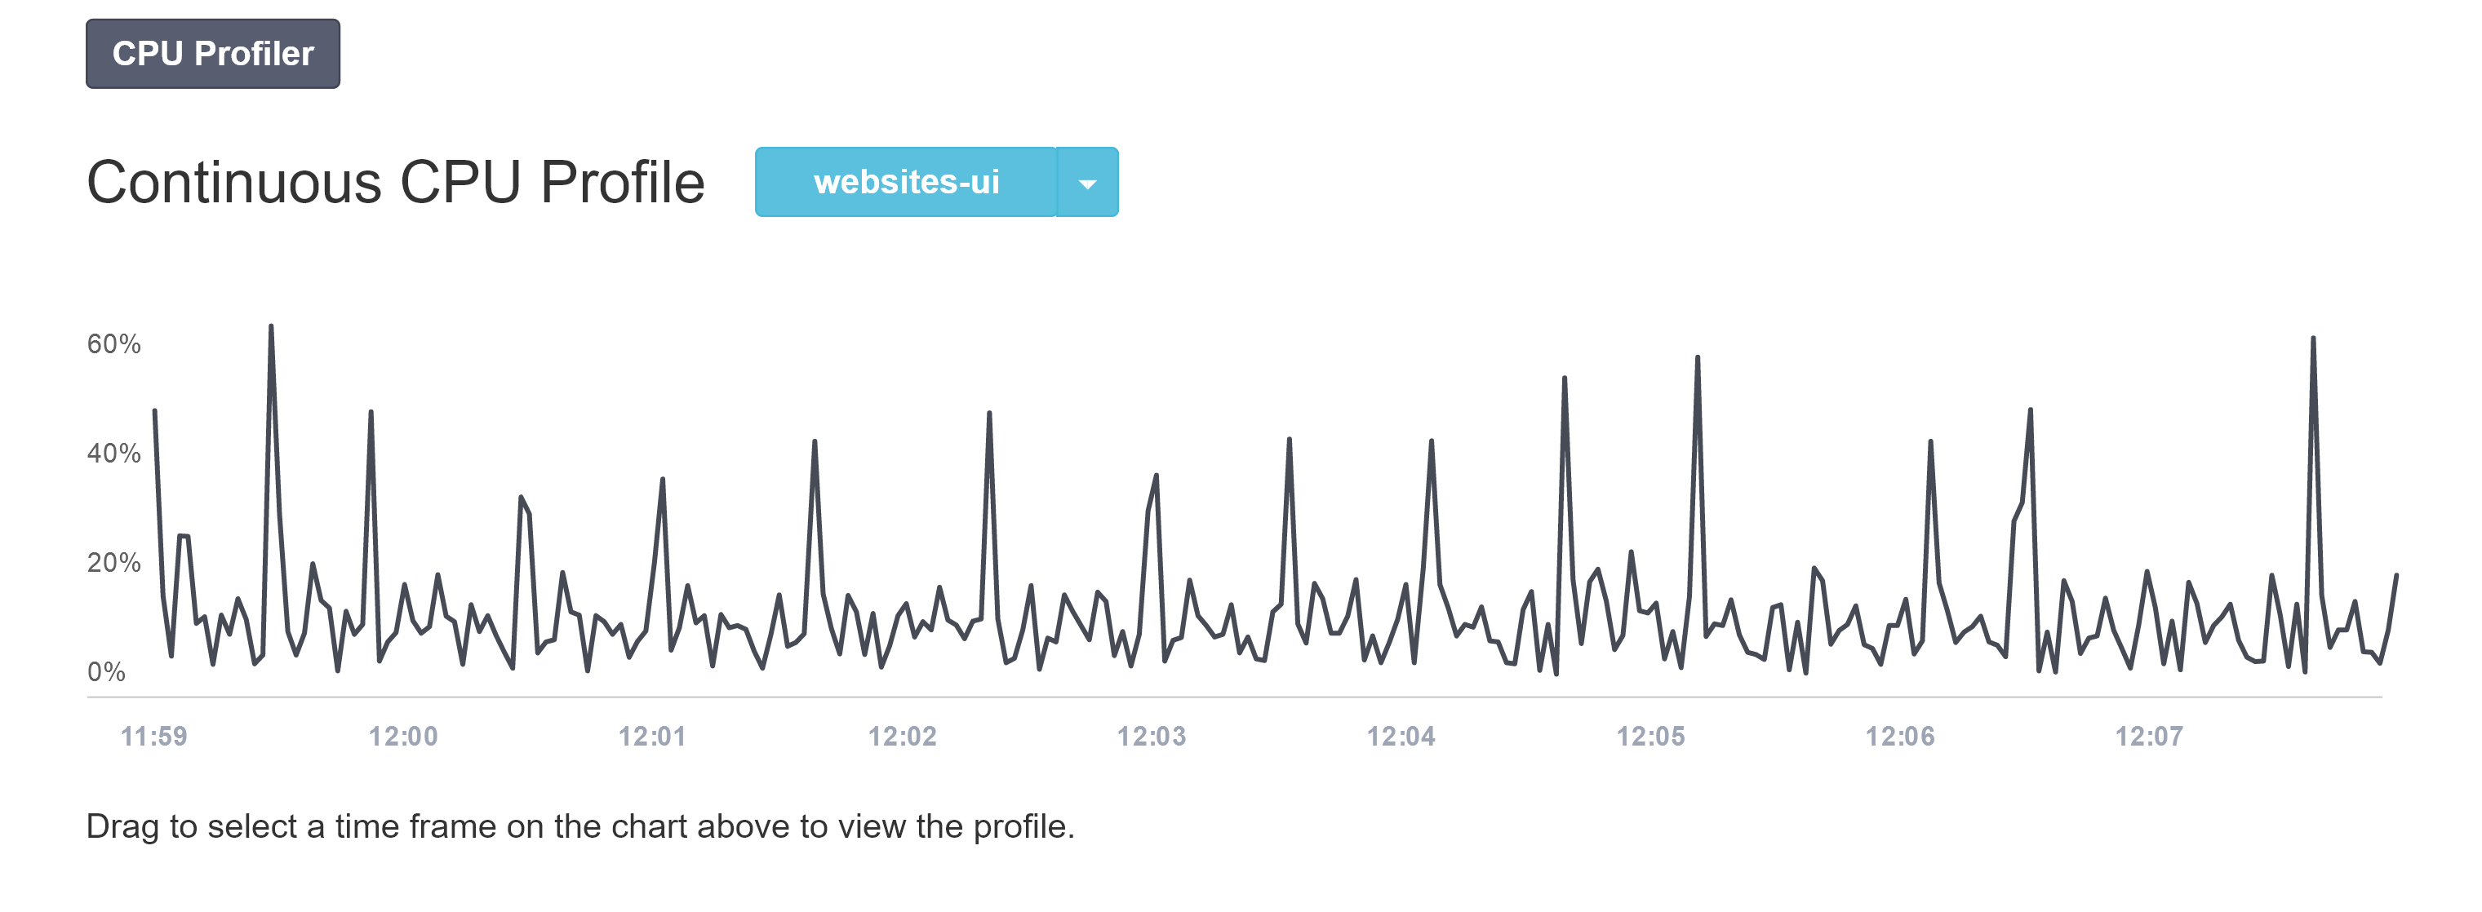Select the 12:04 time axis label

[x=1401, y=737]
